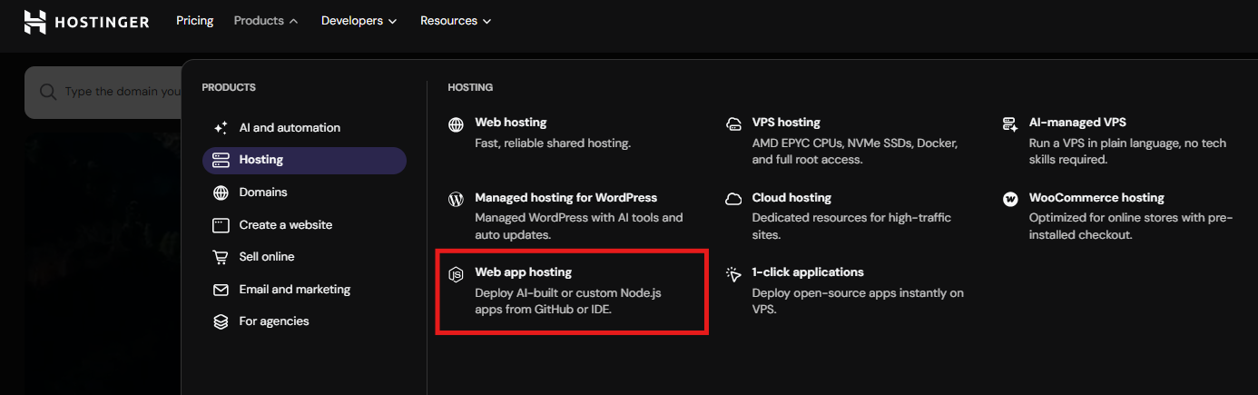Open the AI-managed VPS link

(1078, 123)
